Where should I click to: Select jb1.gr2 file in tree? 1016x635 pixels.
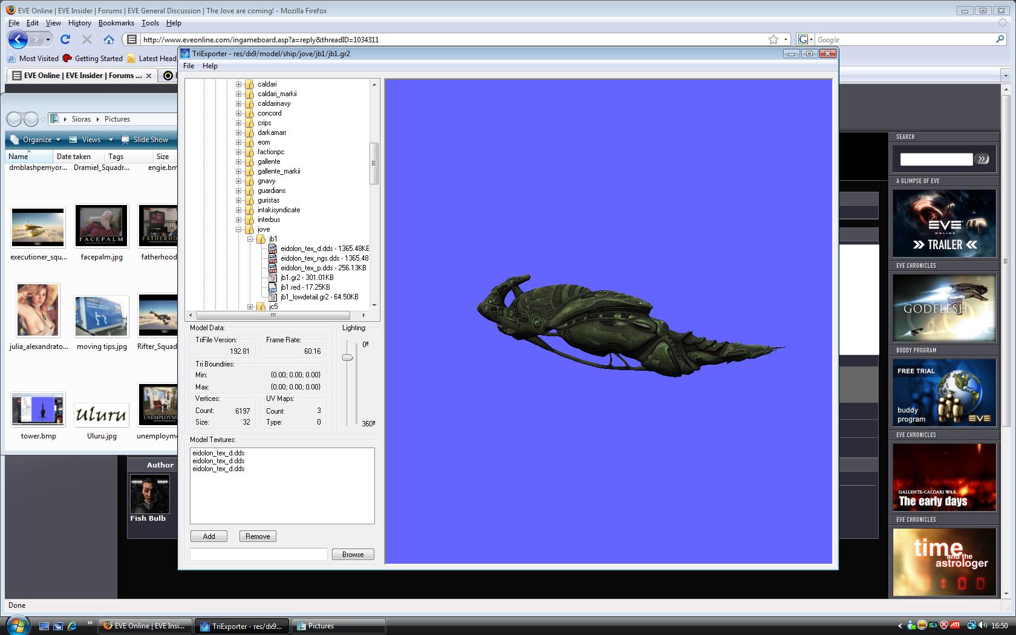coord(306,278)
